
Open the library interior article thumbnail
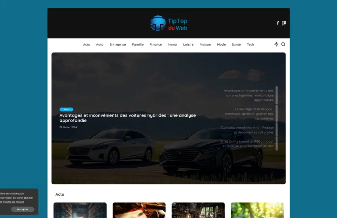80,210
